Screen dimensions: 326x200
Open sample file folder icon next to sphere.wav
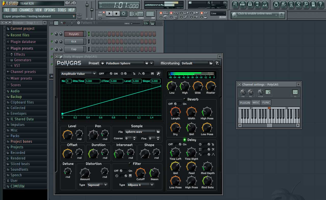tap(158, 132)
